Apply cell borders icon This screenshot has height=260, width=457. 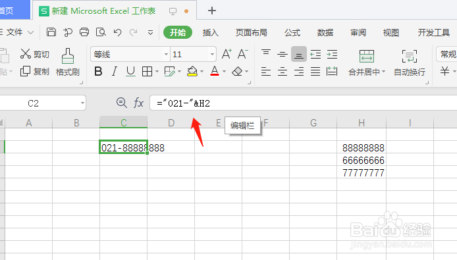[x=147, y=71]
